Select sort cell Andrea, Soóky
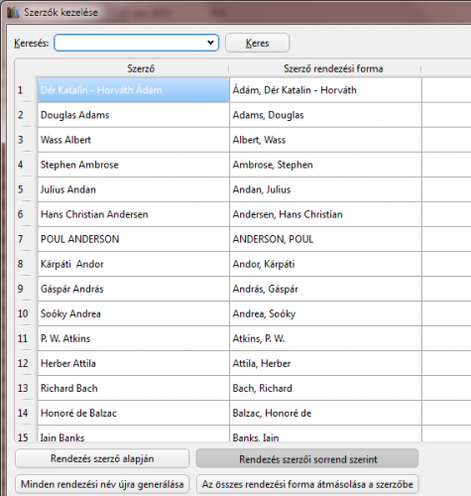471x496 pixels. tap(325, 313)
